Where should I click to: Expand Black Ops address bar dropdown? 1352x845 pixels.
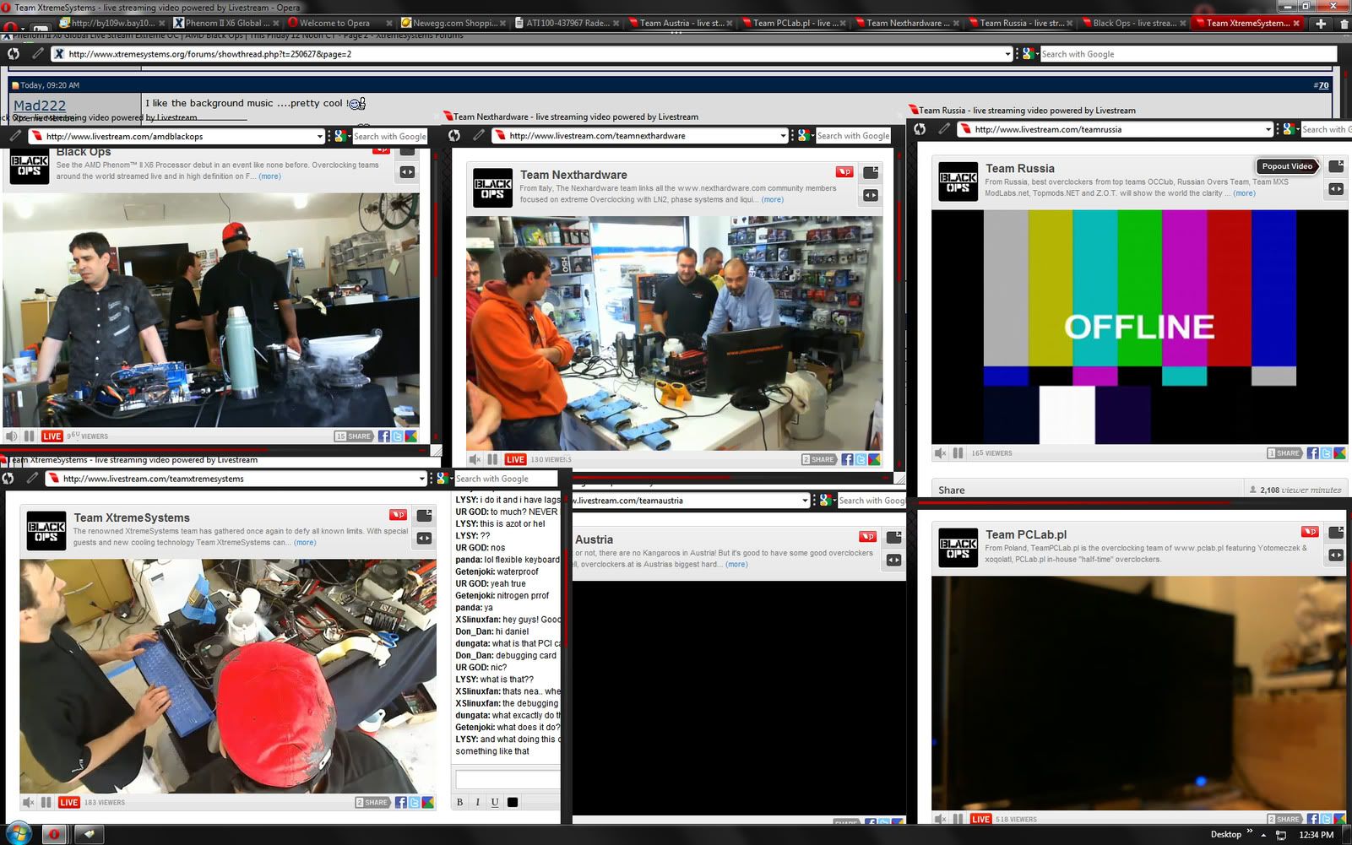click(320, 136)
